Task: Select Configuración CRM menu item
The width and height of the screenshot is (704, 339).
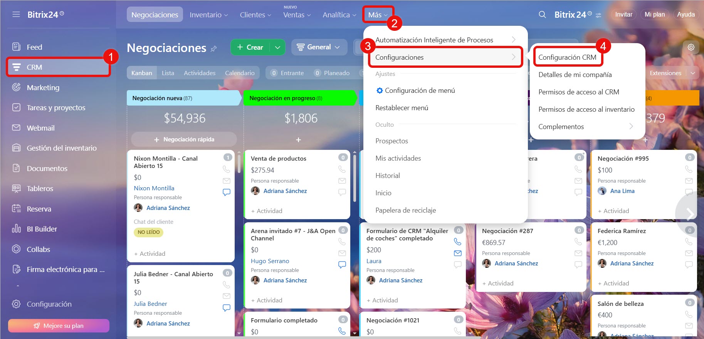Action: [567, 57]
